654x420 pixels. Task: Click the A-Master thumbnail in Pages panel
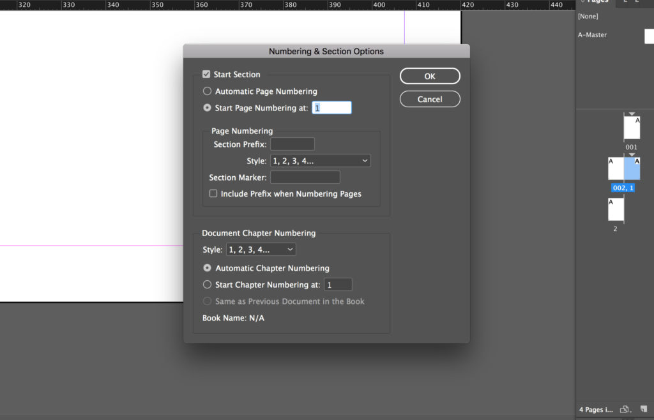pyautogui.click(x=650, y=36)
